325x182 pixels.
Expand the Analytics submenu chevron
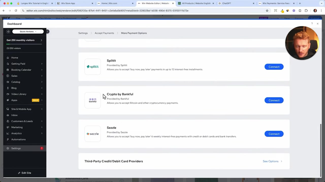[42, 133]
